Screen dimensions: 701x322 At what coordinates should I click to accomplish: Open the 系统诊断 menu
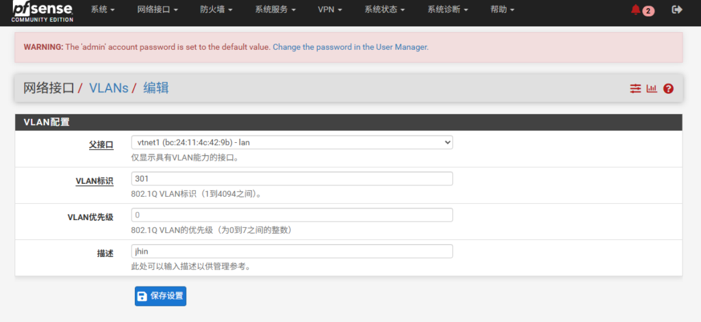(448, 10)
